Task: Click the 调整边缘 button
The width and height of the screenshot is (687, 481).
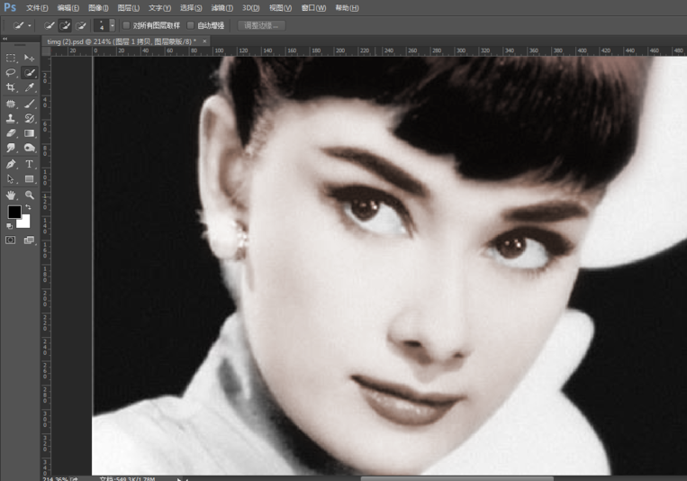Action: pyautogui.click(x=261, y=25)
